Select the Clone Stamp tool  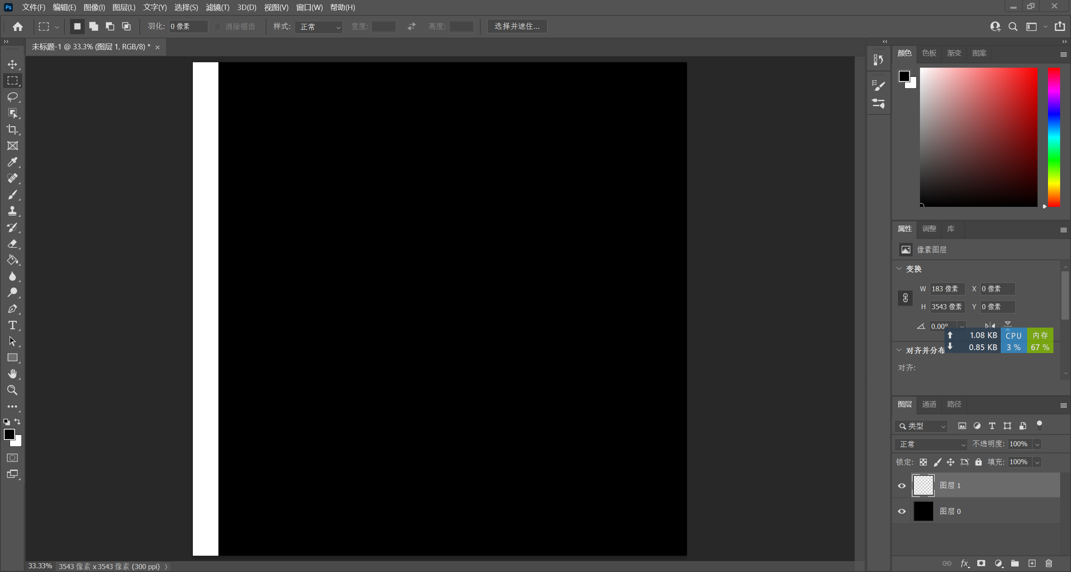pos(13,211)
